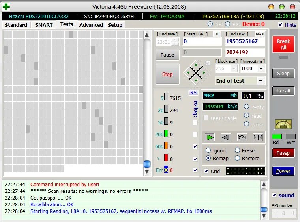Select the random seek scan mode icon
Screen dimensions: 300x222
[x=242, y=137]
